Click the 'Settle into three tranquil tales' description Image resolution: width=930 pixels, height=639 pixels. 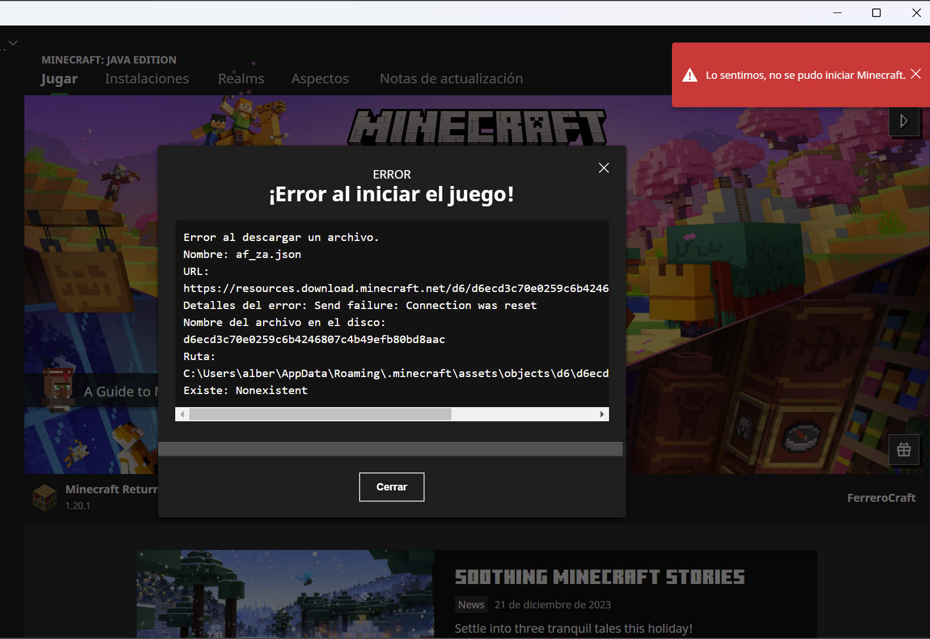tap(573, 629)
